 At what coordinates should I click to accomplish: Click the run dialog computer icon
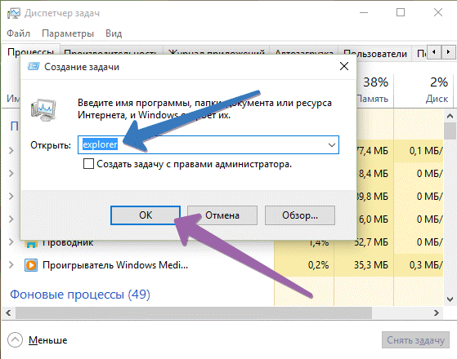point(43,110)
